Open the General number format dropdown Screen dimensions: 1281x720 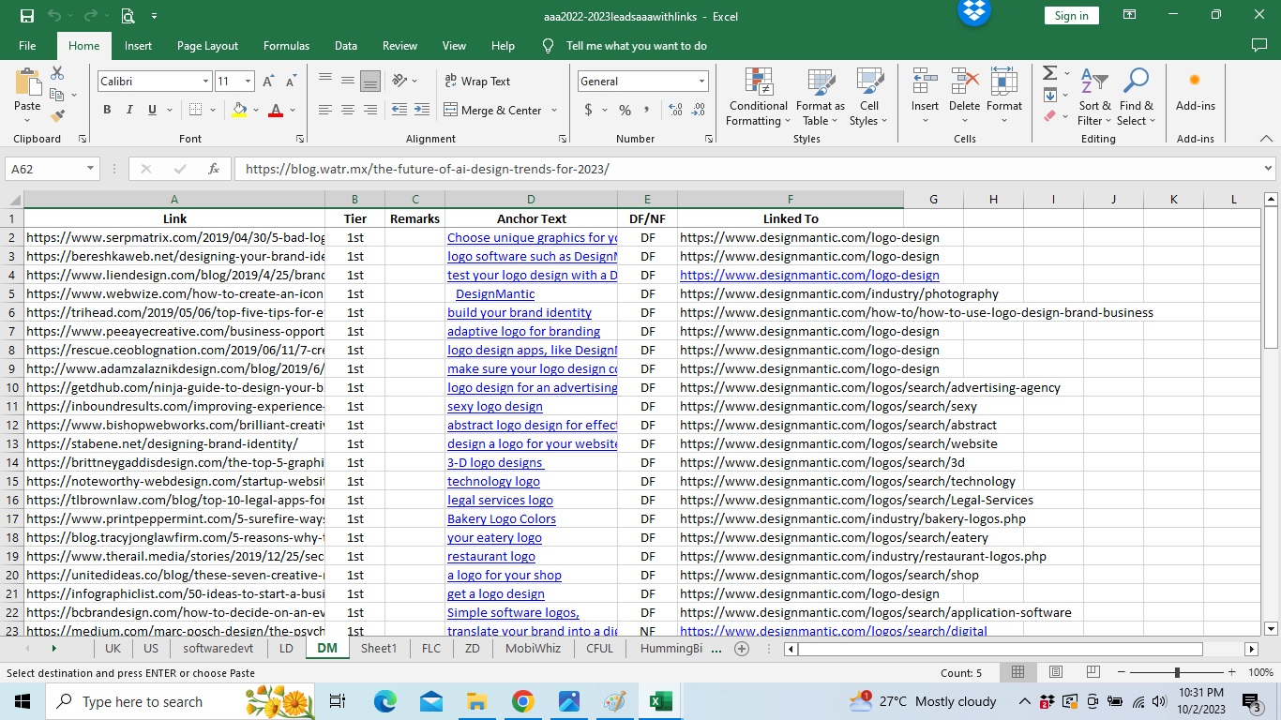click(701, 82)
